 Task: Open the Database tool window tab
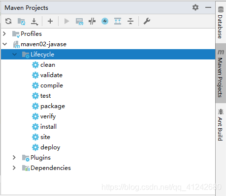(221, 23)
